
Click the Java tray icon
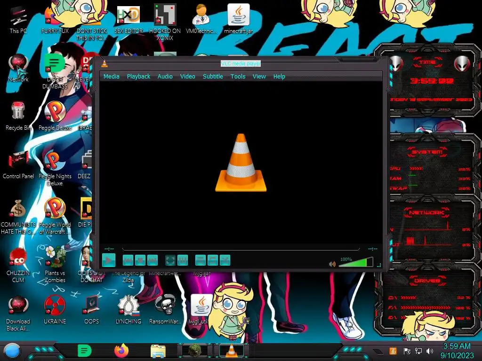[x=393, y=351]
